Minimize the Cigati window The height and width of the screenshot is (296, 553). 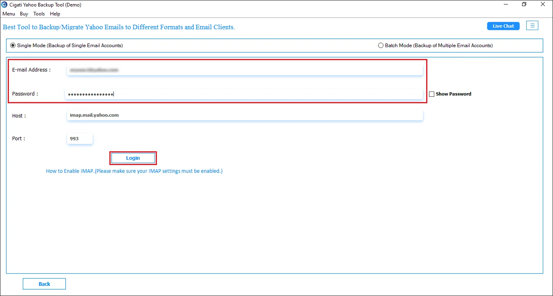[x=505, y=4]
